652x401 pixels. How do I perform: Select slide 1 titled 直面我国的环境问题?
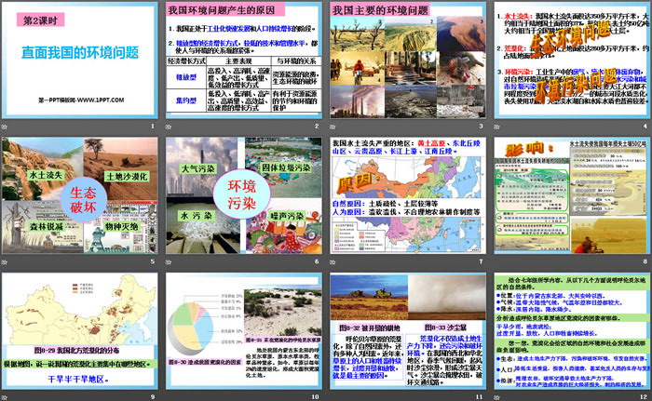click(x=80, y=60)
